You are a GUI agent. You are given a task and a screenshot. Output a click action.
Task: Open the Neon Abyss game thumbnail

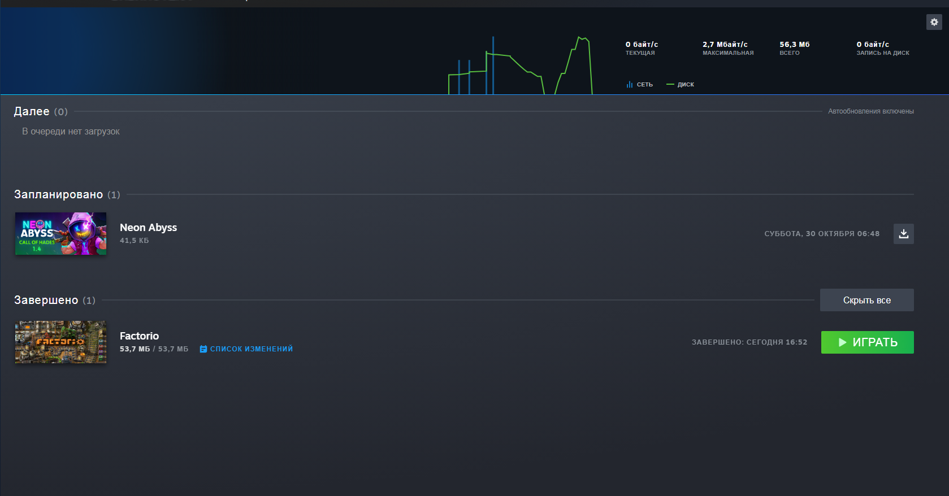[x=60, y=234]
